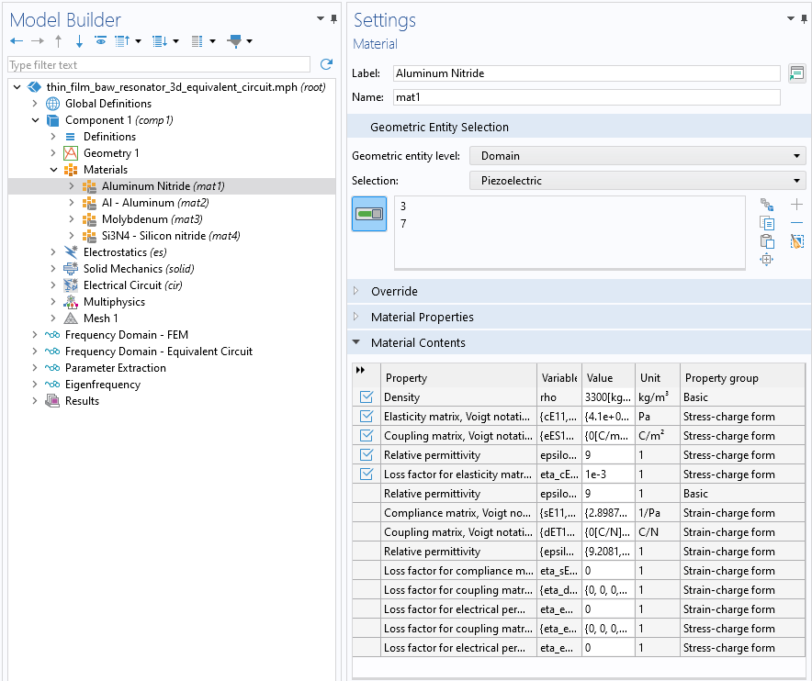
Task: Click the label tag icon beside Label field
Action: tap(797, 73)
